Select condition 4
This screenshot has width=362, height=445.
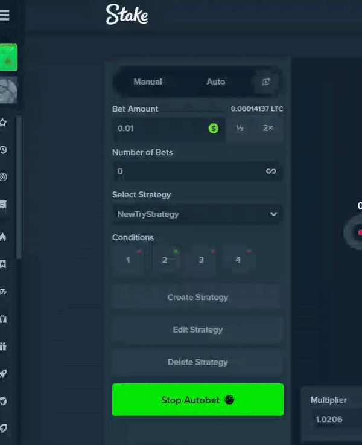238,260
